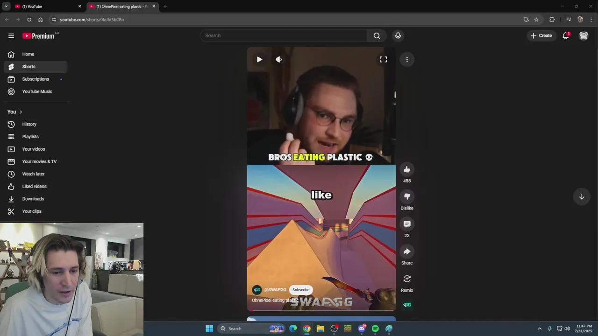Close the first YouTube tab
Screen dimensions: 598x336
click(x=79, y=7)
